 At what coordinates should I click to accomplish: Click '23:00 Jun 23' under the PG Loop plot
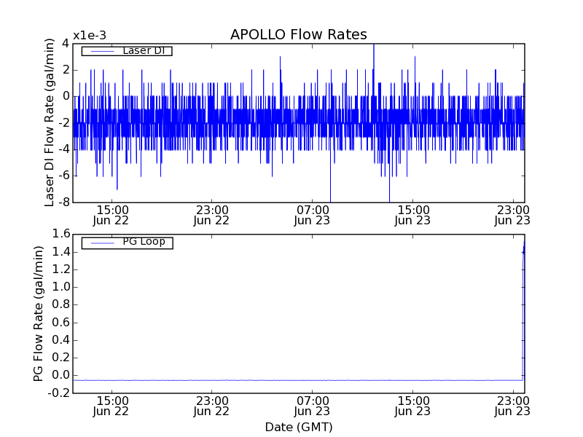(513, 406)
